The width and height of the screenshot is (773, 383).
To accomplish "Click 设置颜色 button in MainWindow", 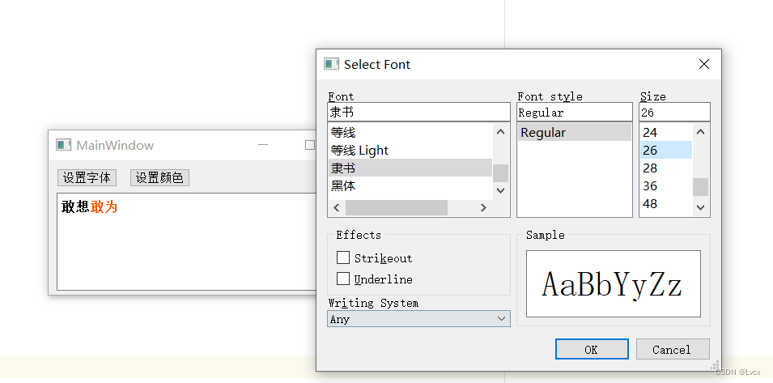I will tap(159, 178).
